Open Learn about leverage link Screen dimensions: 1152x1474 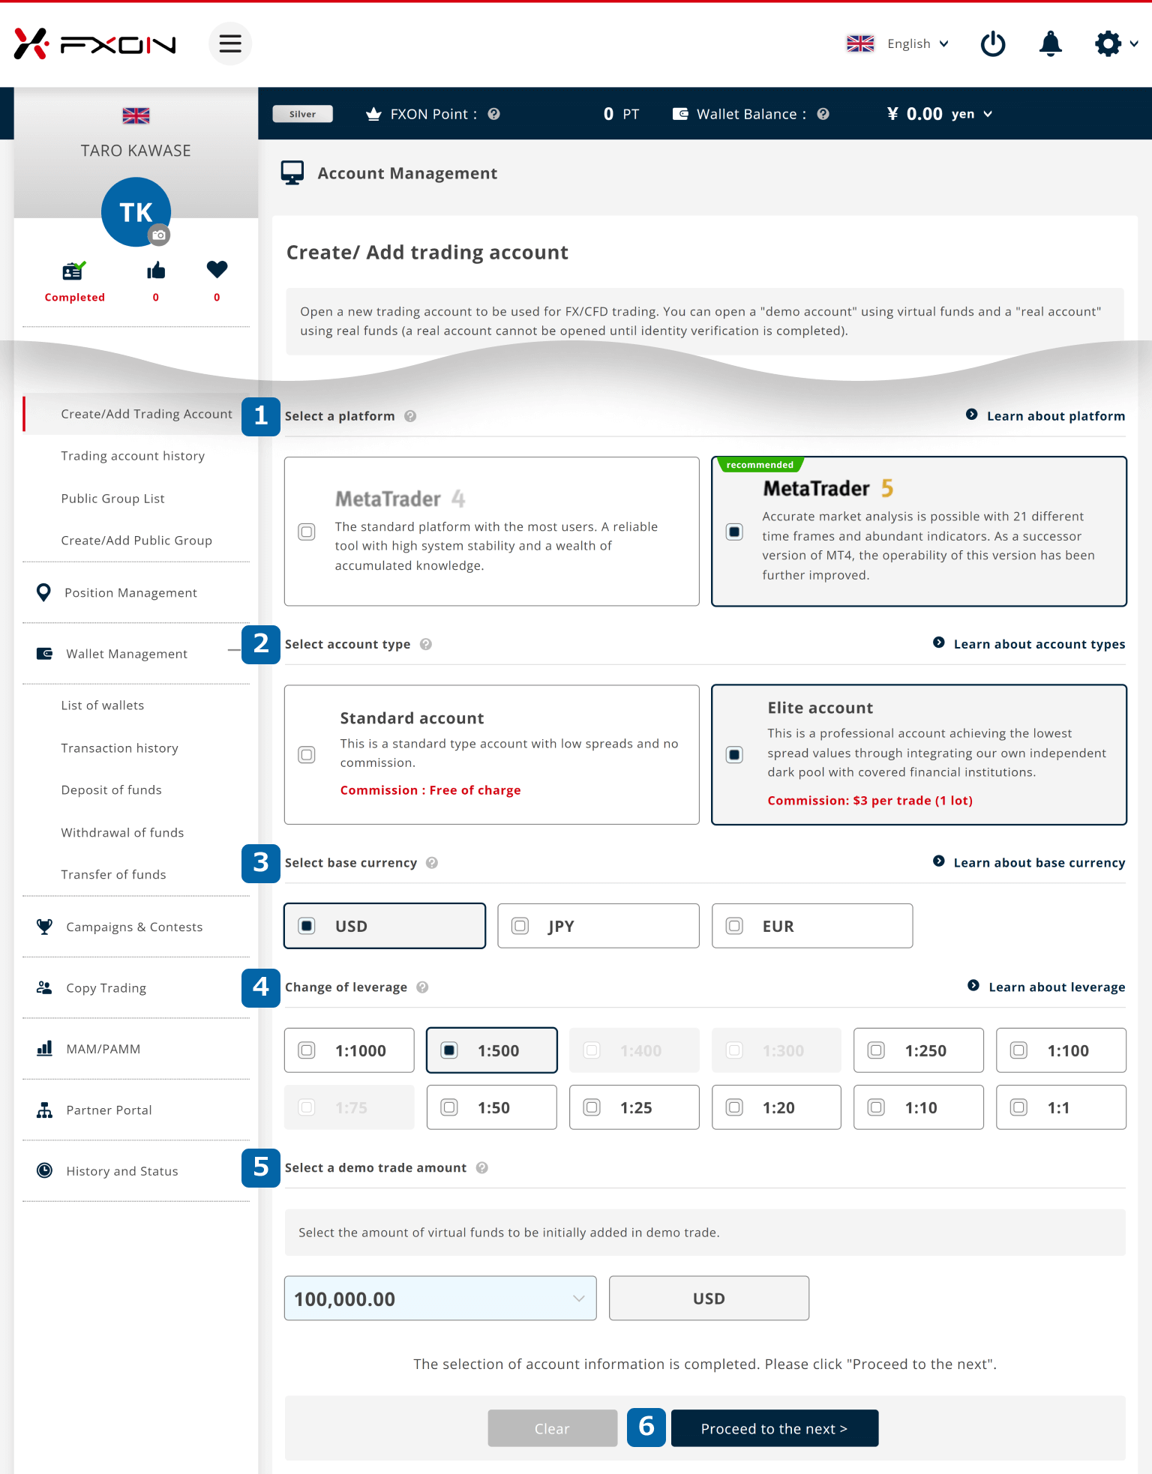click(1046, 987)
